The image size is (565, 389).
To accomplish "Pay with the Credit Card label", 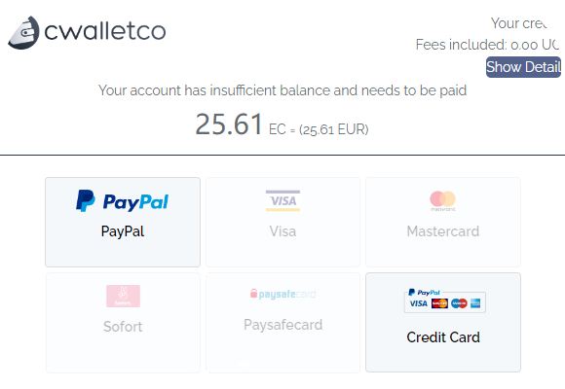I will (x=443, y=337).
